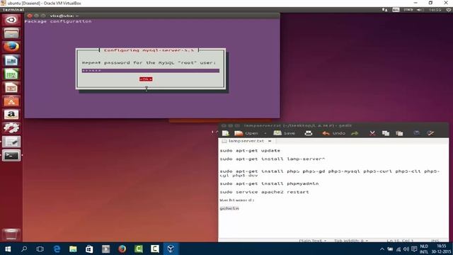Viewport: 453px width, 255px height.
Task: Open Ubuntu Software Center in launcher
Action: click(x=11, y=101)
